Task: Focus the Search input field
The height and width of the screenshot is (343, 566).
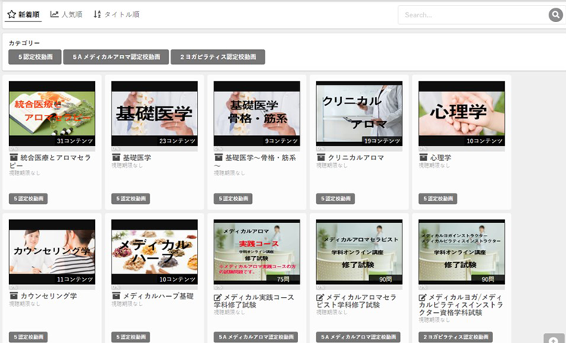Action: tap(473, 15)
